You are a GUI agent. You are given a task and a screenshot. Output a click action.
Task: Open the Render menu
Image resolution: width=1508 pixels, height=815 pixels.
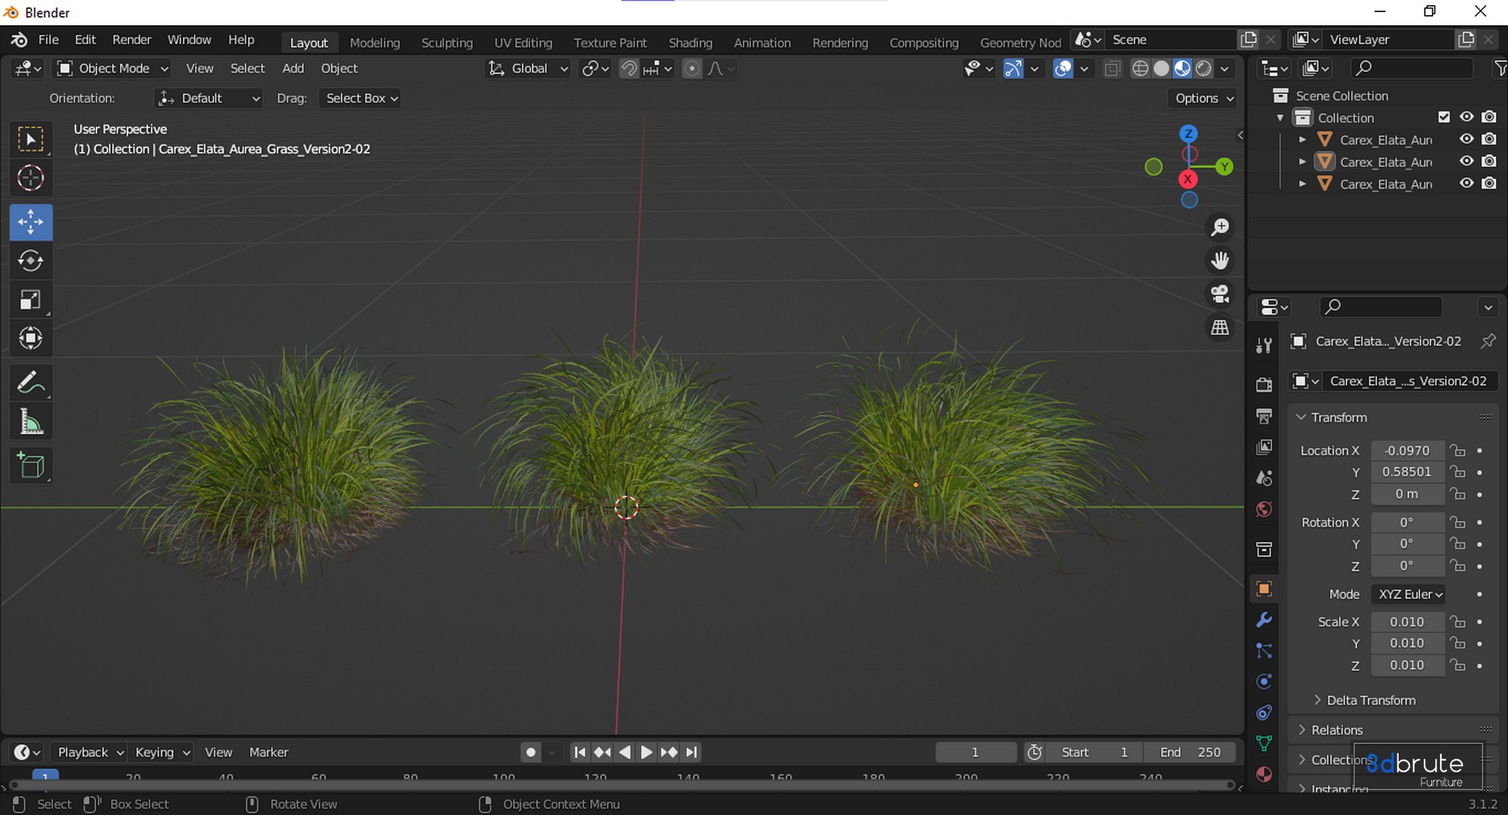click(x=131, y=40)
